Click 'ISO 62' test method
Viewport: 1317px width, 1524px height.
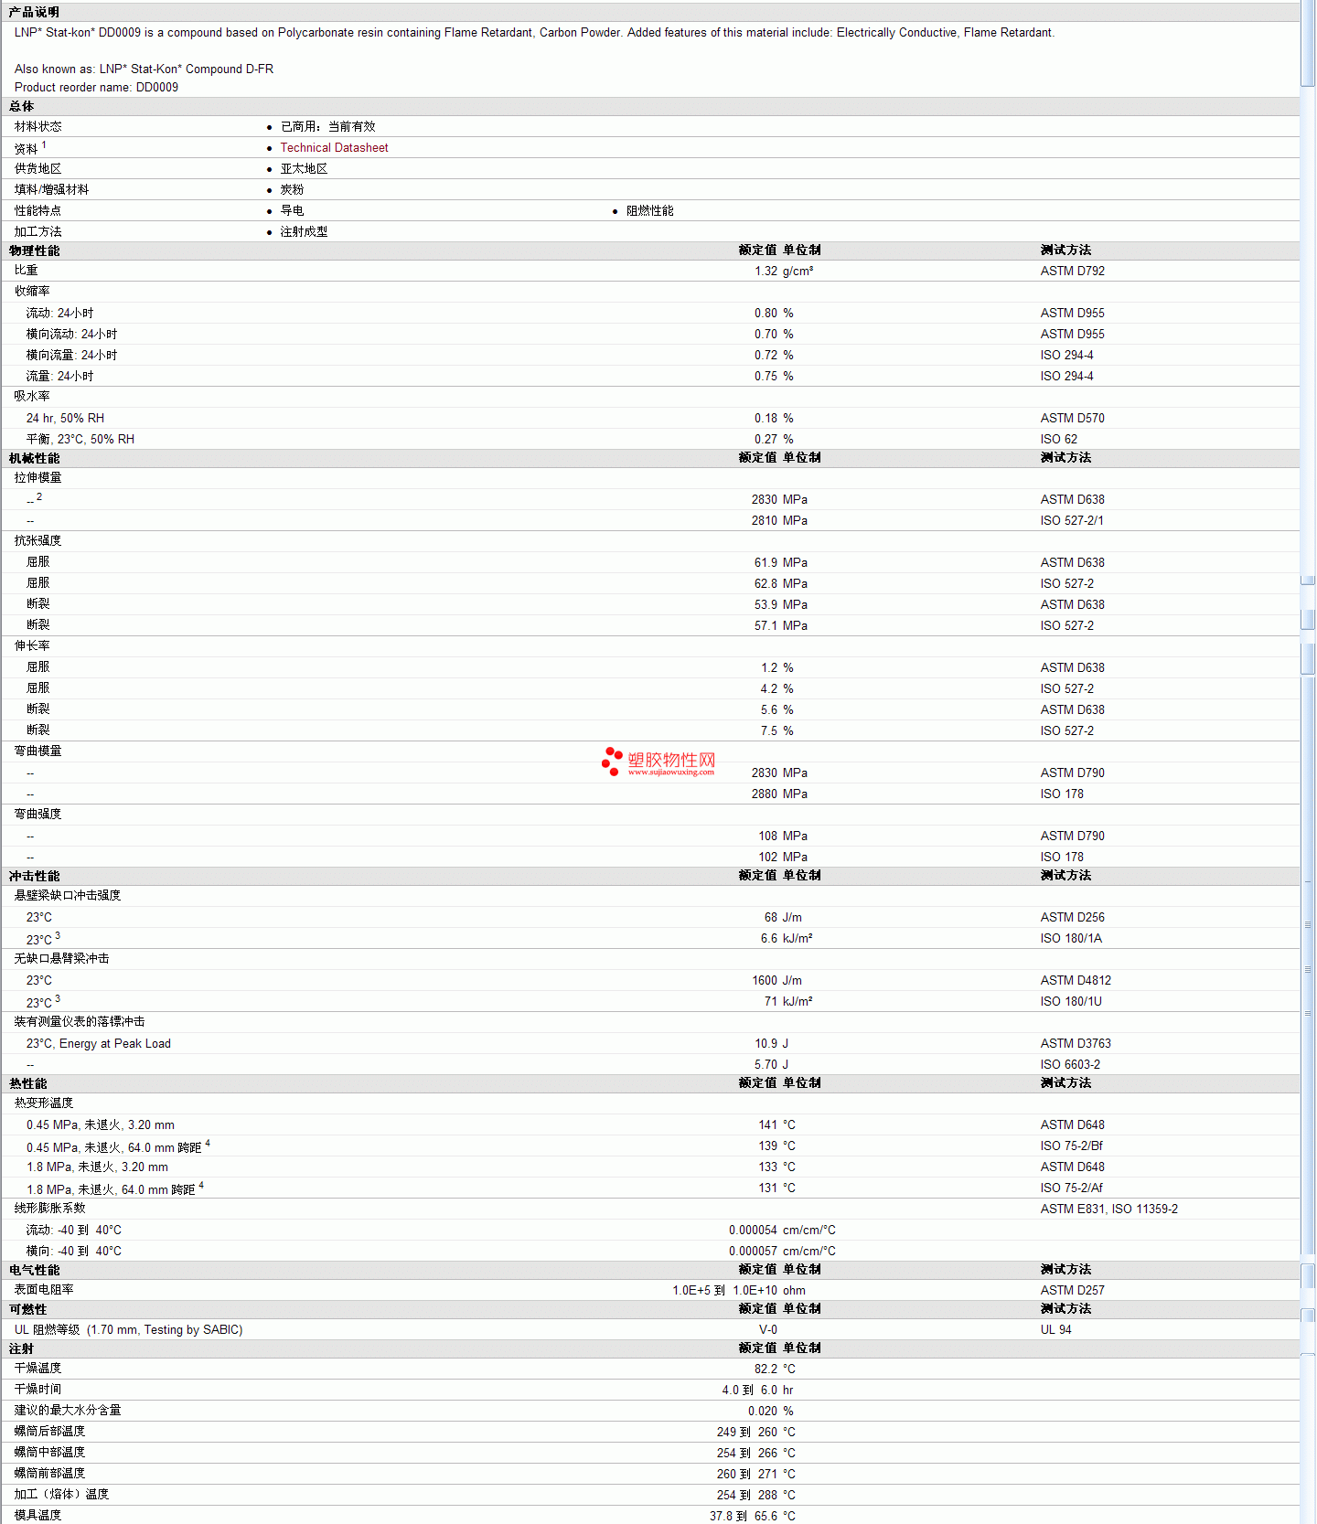[x=1058, y=439]
